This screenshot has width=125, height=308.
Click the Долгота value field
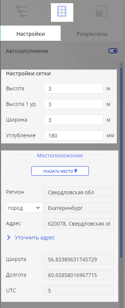78,275
